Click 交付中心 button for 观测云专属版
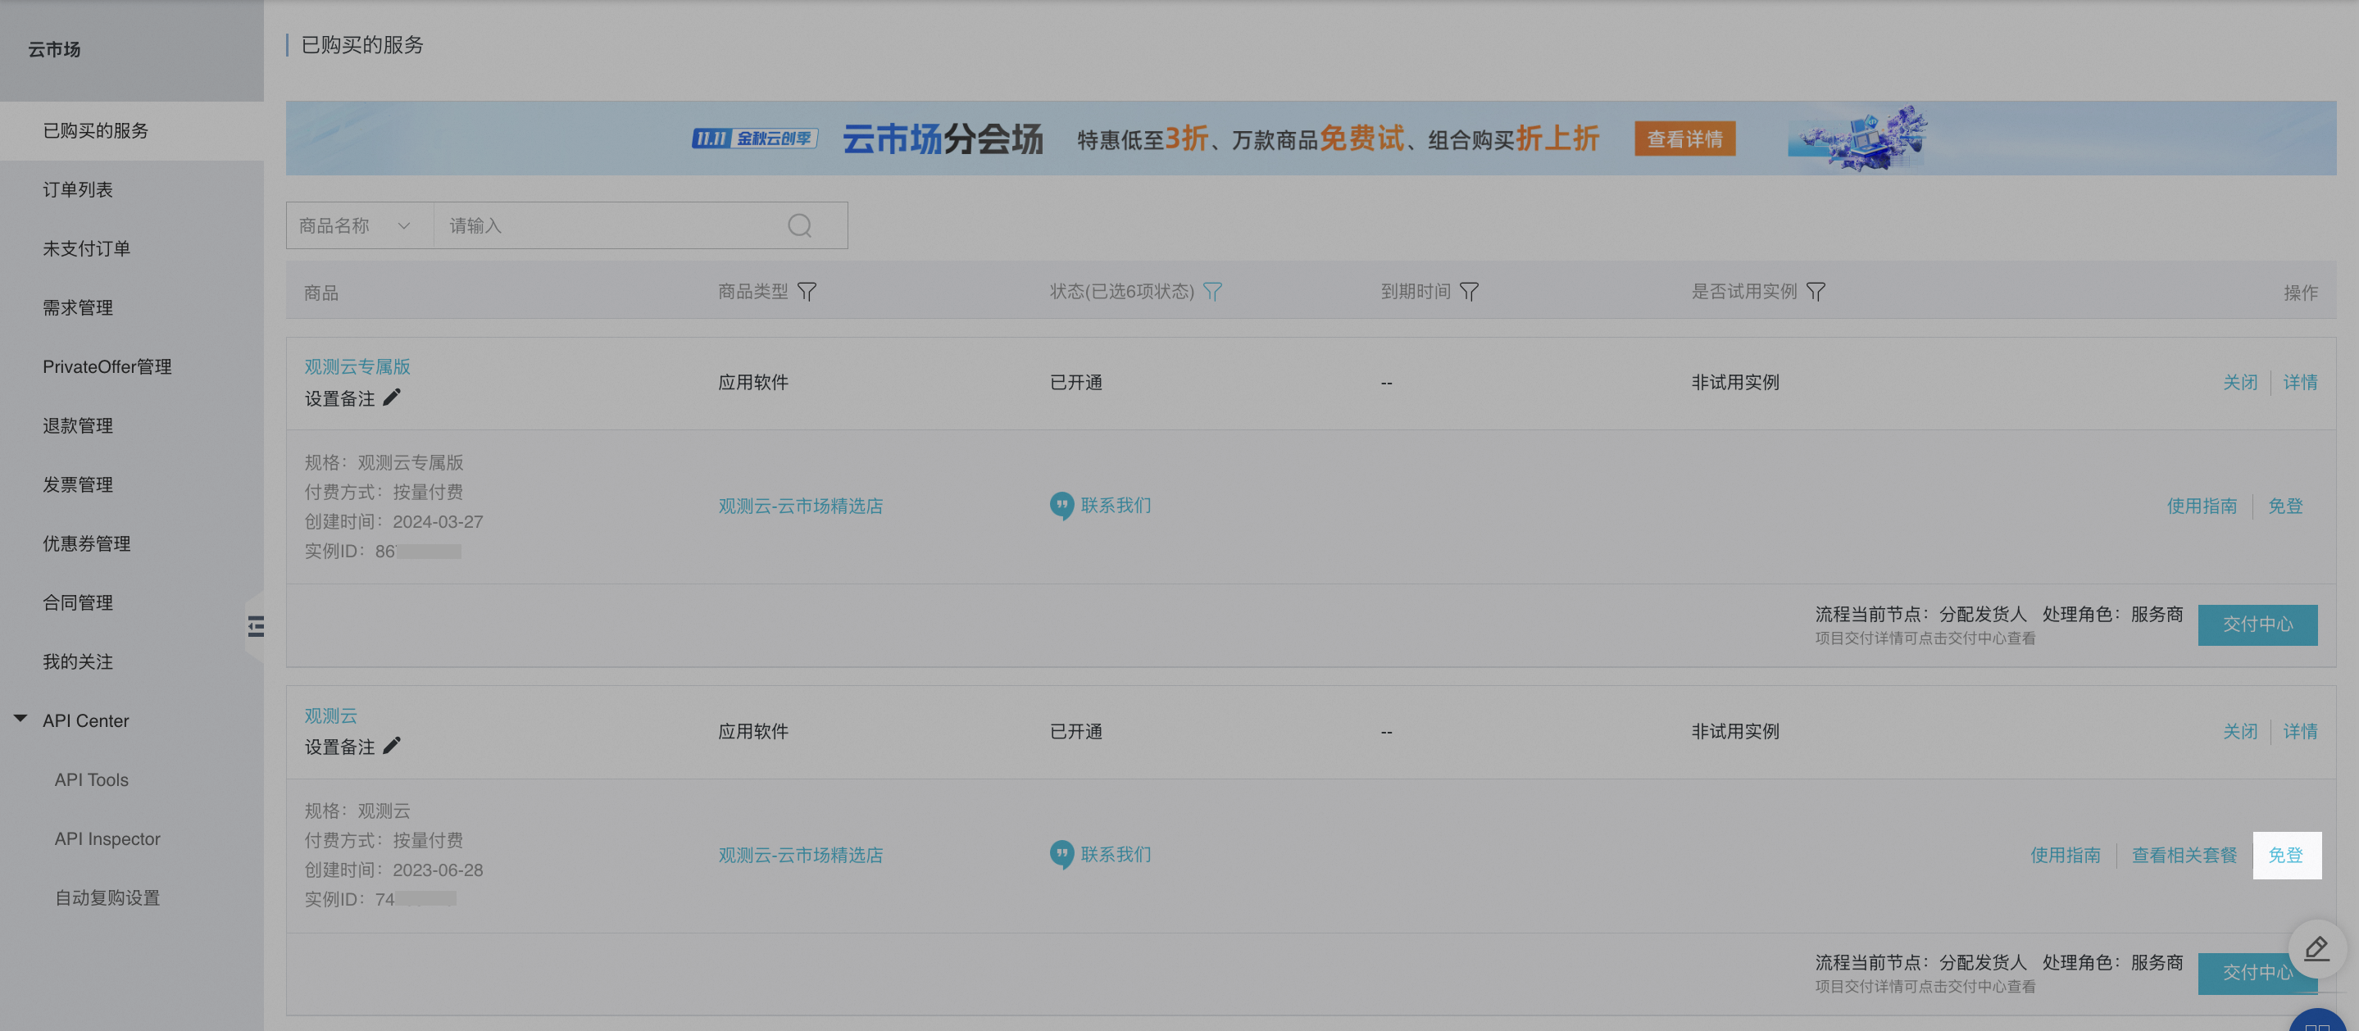2359x1031 pixels. pos(2257,625)
